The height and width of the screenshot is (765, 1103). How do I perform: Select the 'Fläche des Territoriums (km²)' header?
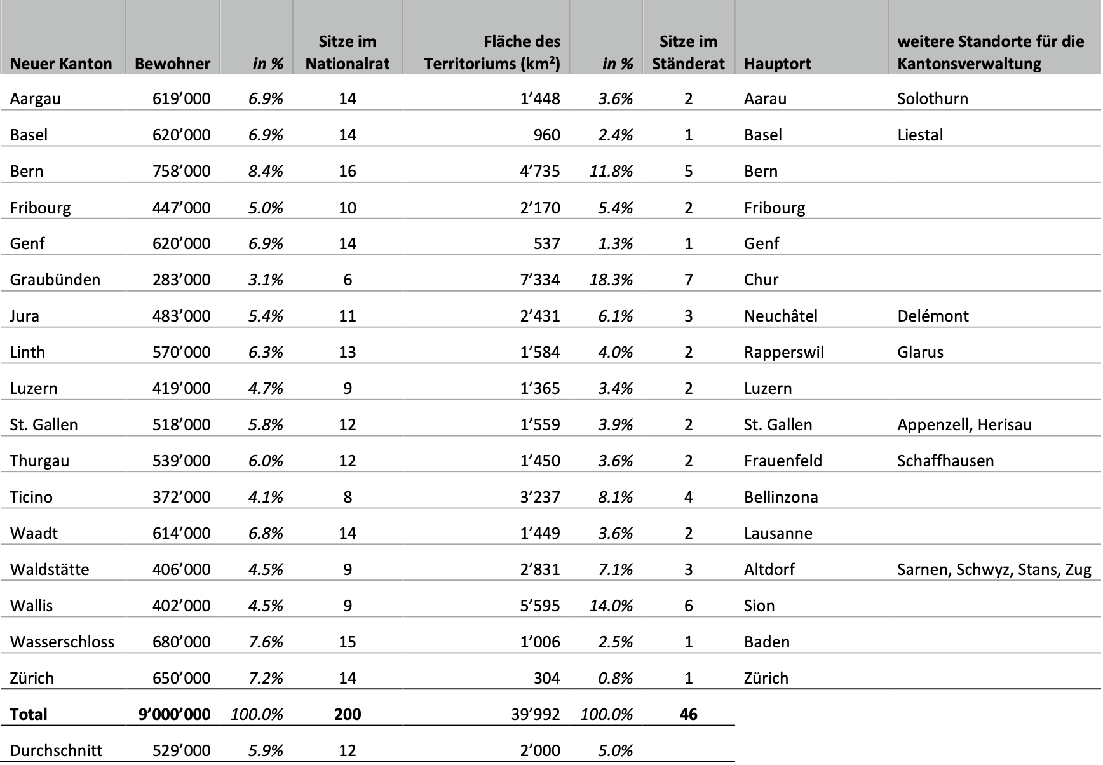492,53
